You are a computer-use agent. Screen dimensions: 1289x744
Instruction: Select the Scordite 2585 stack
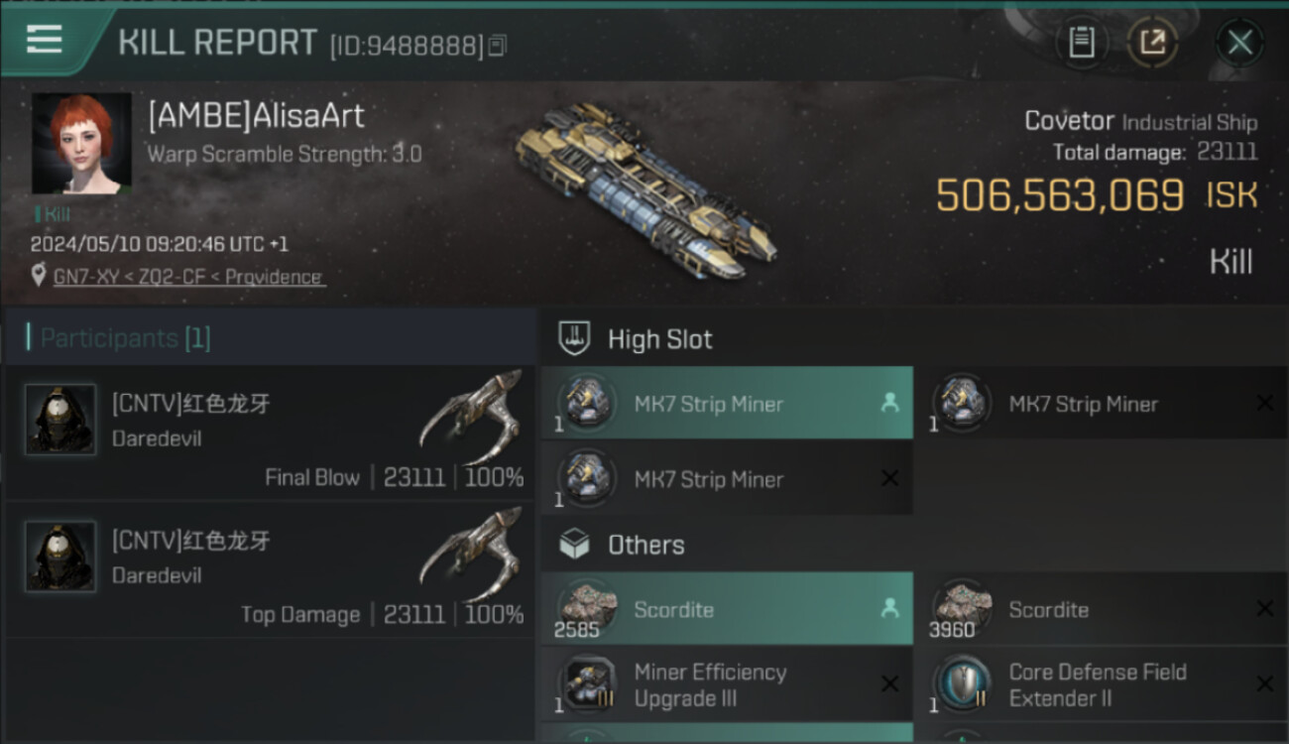coord(727,609)
